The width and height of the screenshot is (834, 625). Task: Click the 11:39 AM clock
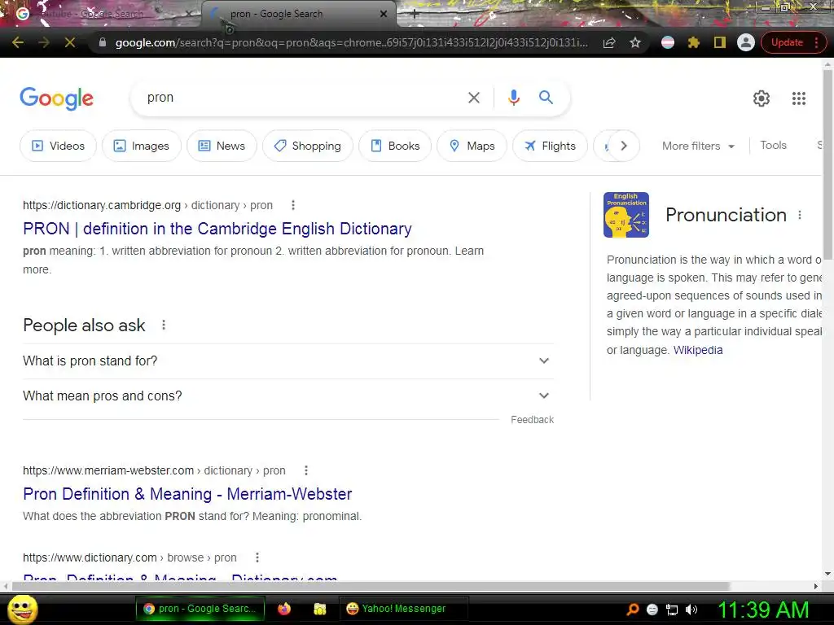pos(763,610)
